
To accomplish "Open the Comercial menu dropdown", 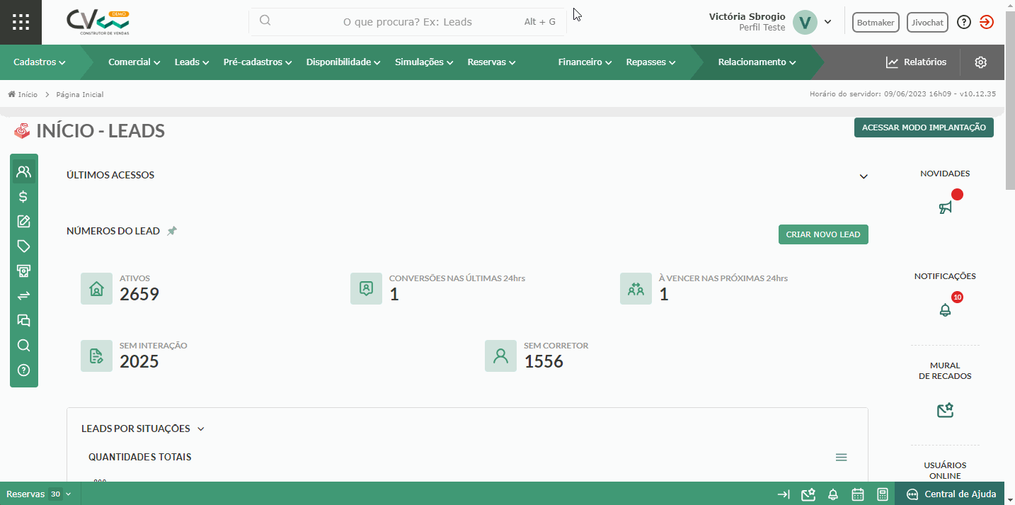I will click(x=134, y=62).
